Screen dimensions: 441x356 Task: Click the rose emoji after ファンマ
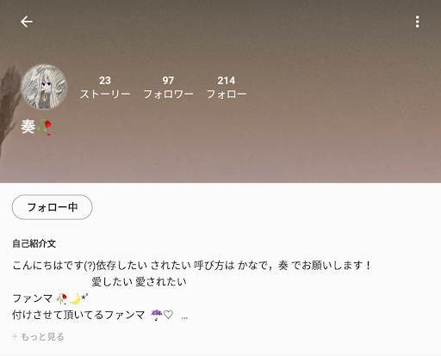point(62,298)
